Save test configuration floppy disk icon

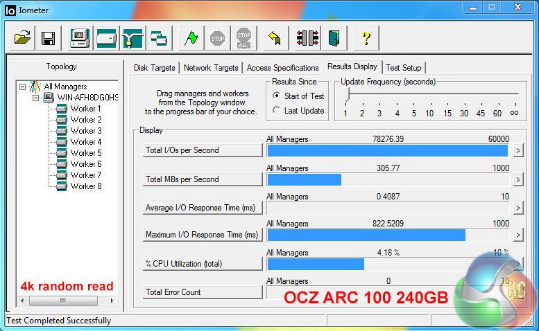coord(49,37)
